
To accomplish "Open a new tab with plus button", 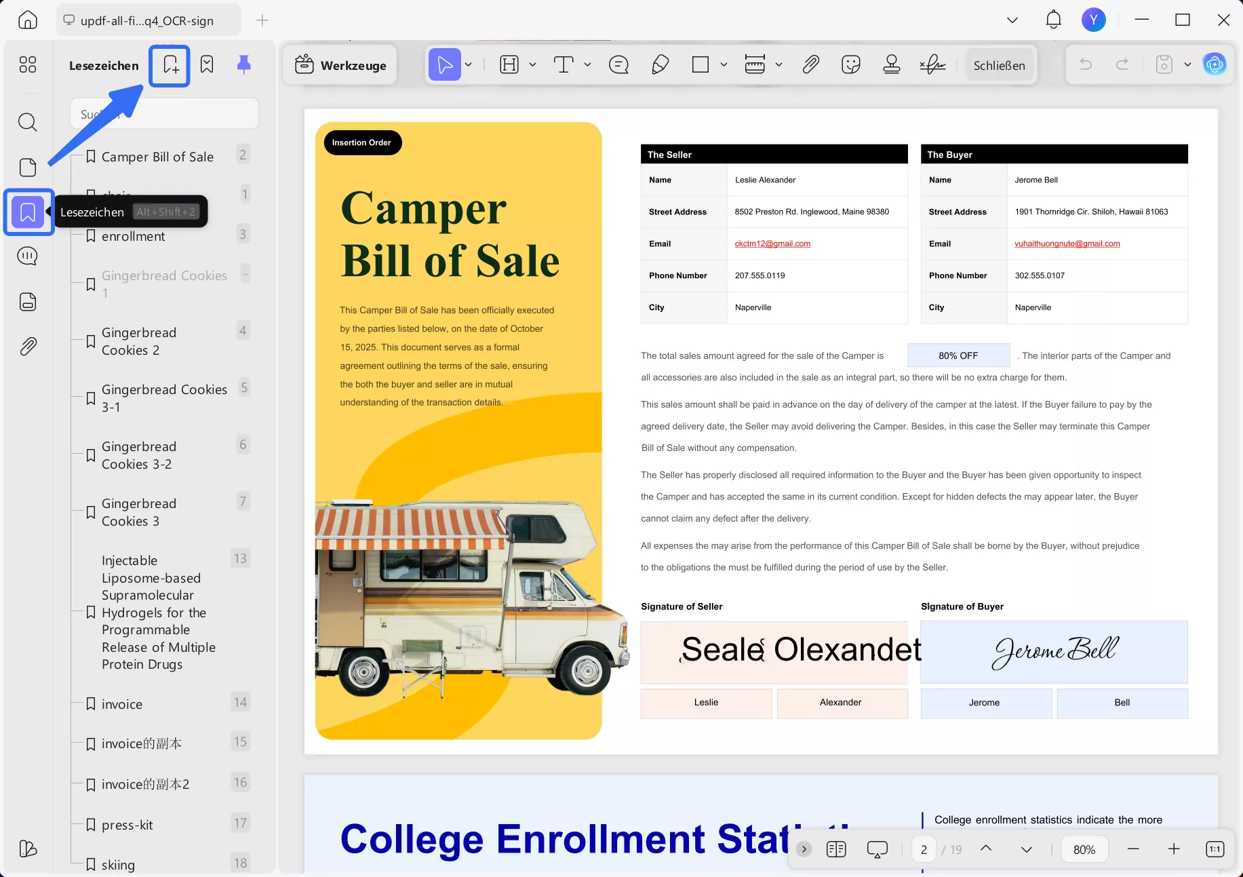I will point(262,20).
